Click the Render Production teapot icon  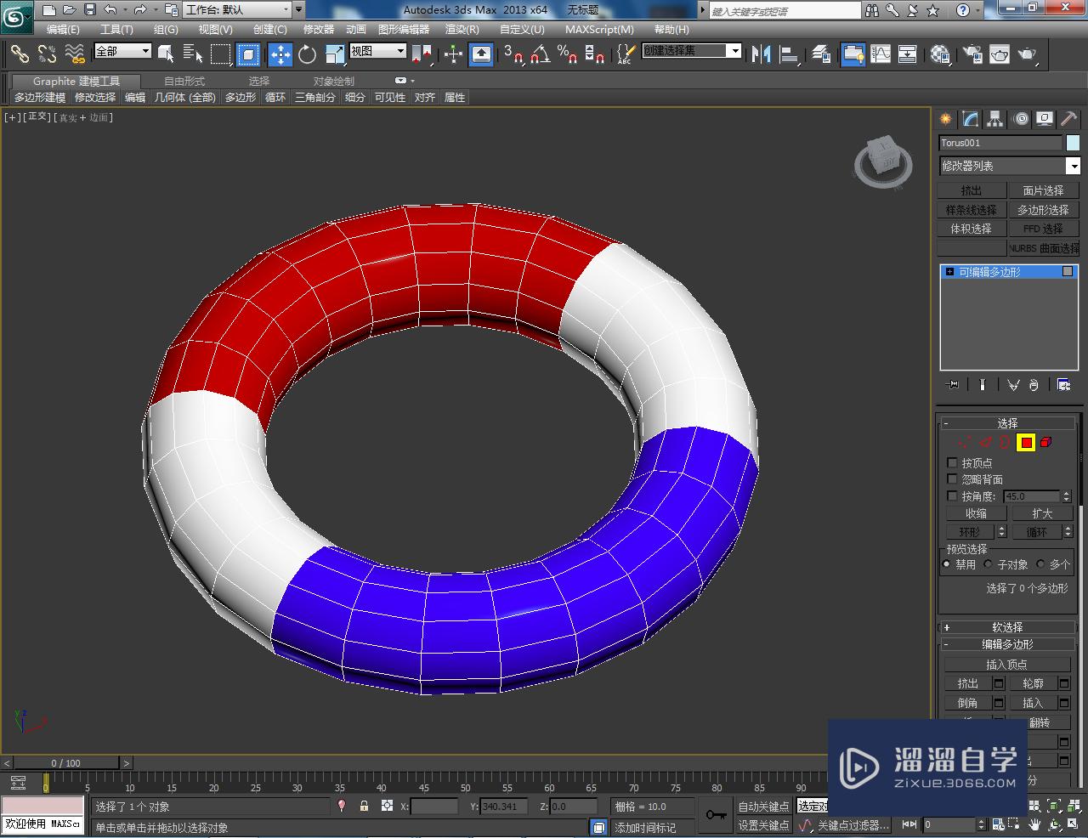click(x=1028, y=54)
